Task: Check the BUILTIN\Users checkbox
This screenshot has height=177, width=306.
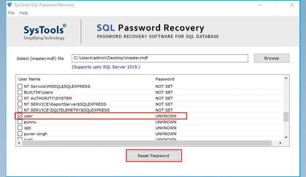Action: coord(20,92)
